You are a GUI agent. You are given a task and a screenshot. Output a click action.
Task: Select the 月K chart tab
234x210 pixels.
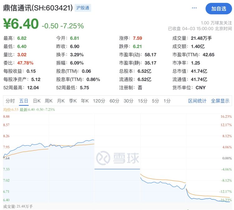click(61, 101)
